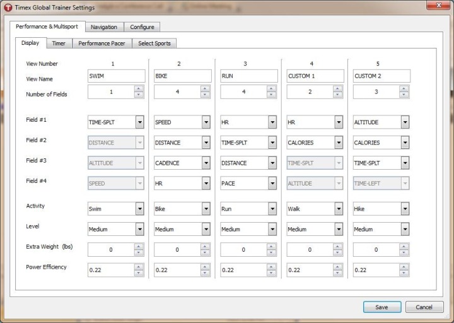Screen dimensions: 454x323
Task: Save the trainer settings
Action: (x=382, y=307)
